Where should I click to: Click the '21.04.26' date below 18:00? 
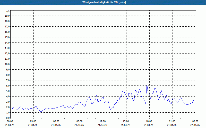click(x=149, y=125)
